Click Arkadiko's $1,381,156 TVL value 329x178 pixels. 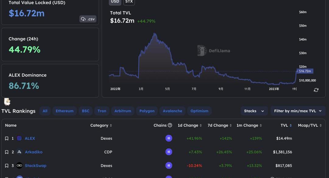click(x=282, y=152)
